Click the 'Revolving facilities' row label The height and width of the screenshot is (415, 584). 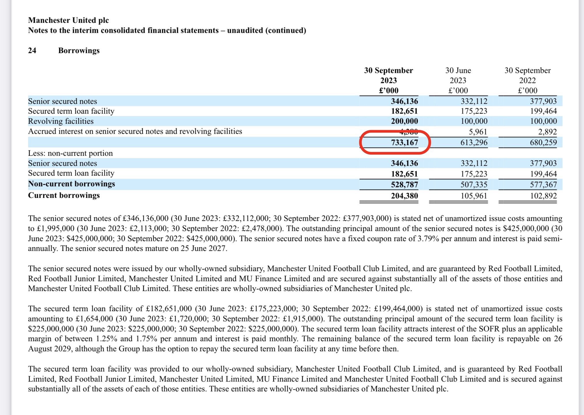pyautogui.click(x=61, y=121)
